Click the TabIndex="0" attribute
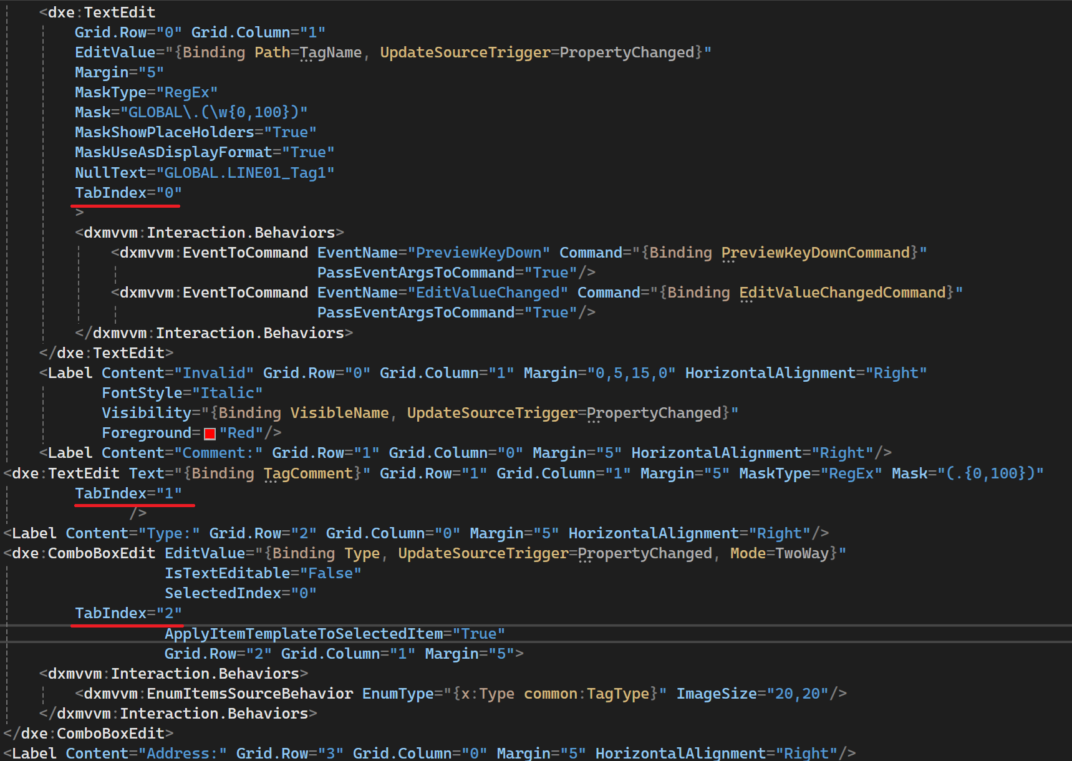 tap(128, 193)
